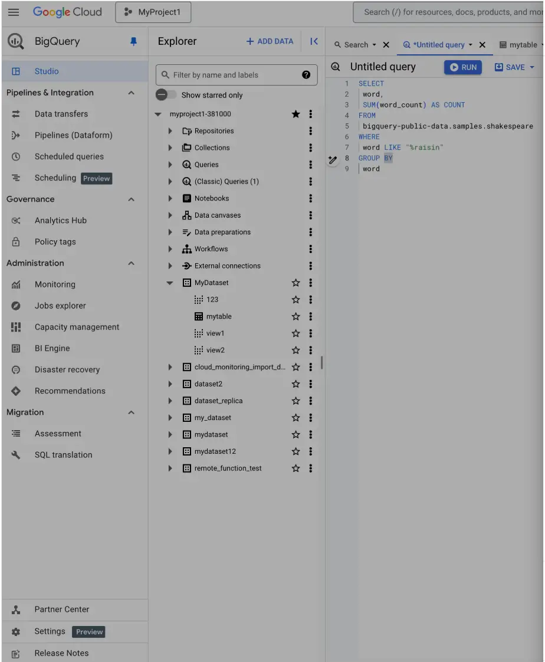545x662 pixels.
Task: Collapse the Explorer pane with arrow icon
Action: pos(314,41)
